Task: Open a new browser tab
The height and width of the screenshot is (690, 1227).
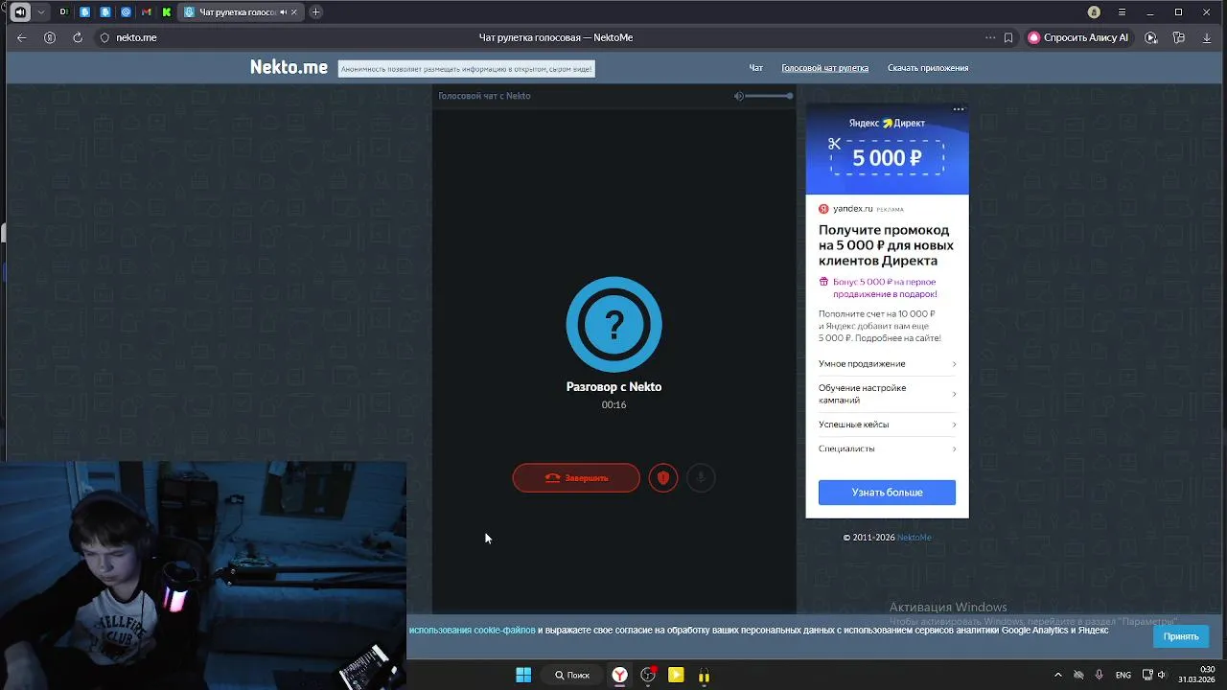Action: point(316,12)
